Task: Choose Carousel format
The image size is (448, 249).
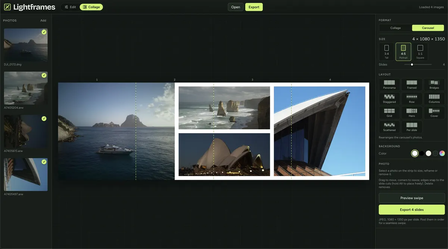Action: coord(428,28)
